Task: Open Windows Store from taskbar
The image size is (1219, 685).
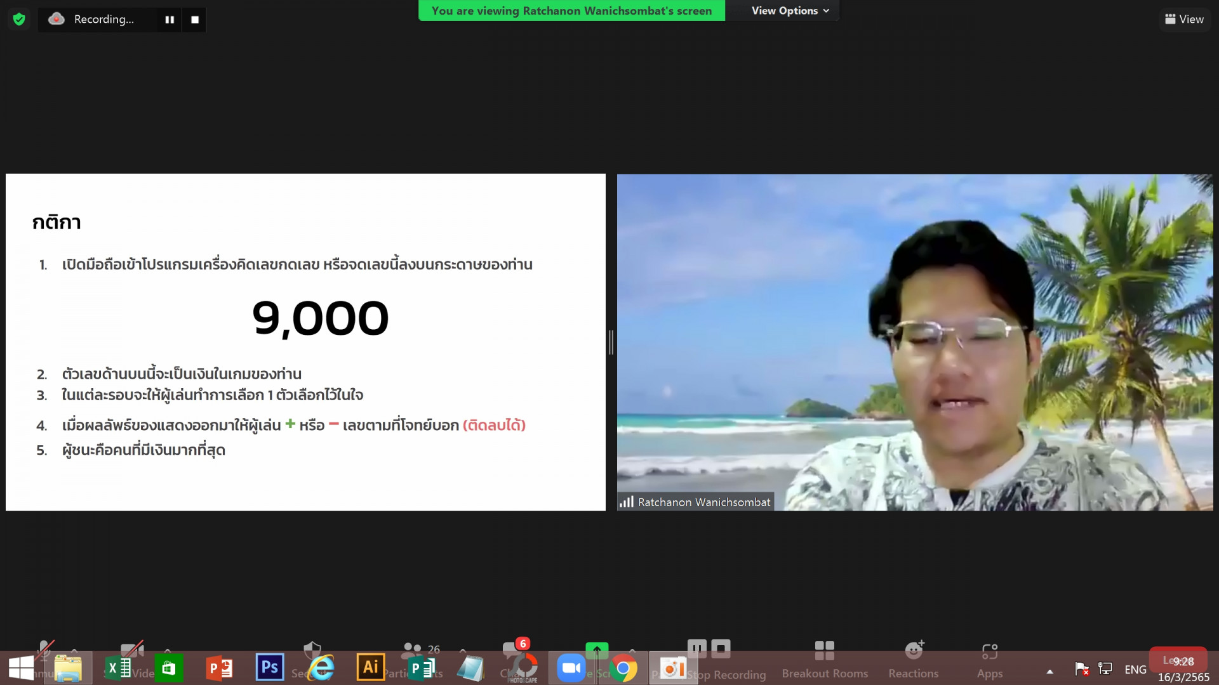Action: click(x=168, y=668)
